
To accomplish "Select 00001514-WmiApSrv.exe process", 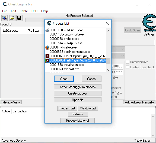I will [x=66, y=43].
